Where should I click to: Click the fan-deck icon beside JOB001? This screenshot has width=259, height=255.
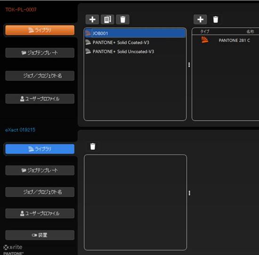coord(88,33)
